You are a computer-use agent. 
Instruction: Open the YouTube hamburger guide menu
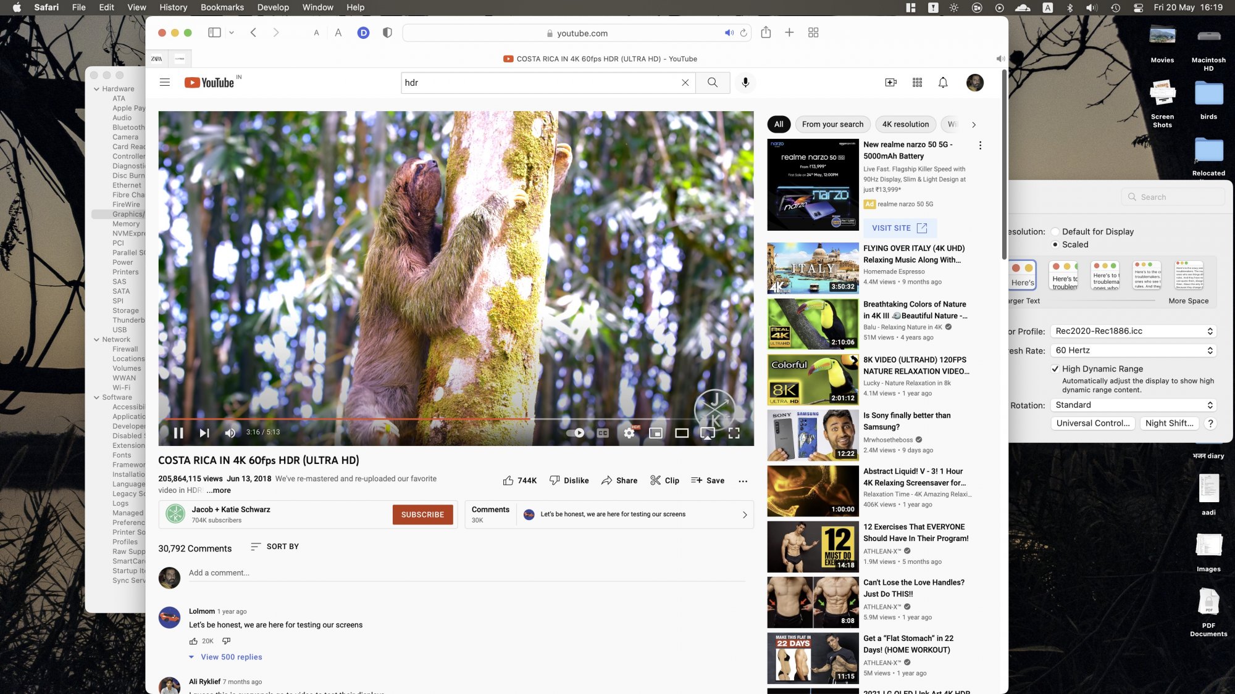[x=164, y=83]
